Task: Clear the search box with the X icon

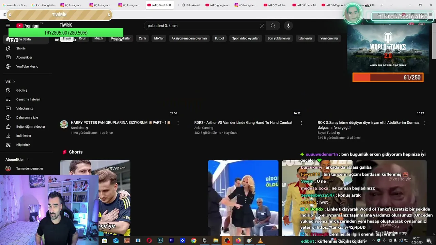Action: click(262, 26)
